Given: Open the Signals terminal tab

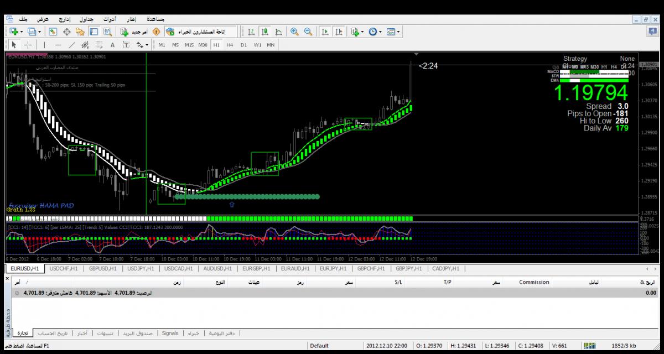Looking at the screenshot, I should tap(170, 334).
